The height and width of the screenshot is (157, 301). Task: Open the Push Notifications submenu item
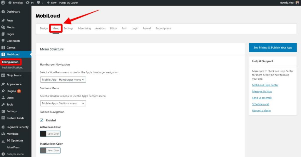tap(12, 68)
